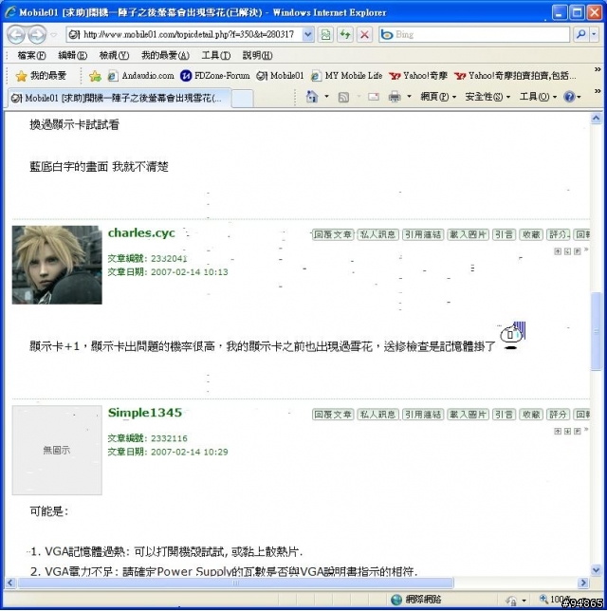Click Simple1345's 無圖示 avatar placeholder
Screen dimensions: 607x611
pos(57,450)
